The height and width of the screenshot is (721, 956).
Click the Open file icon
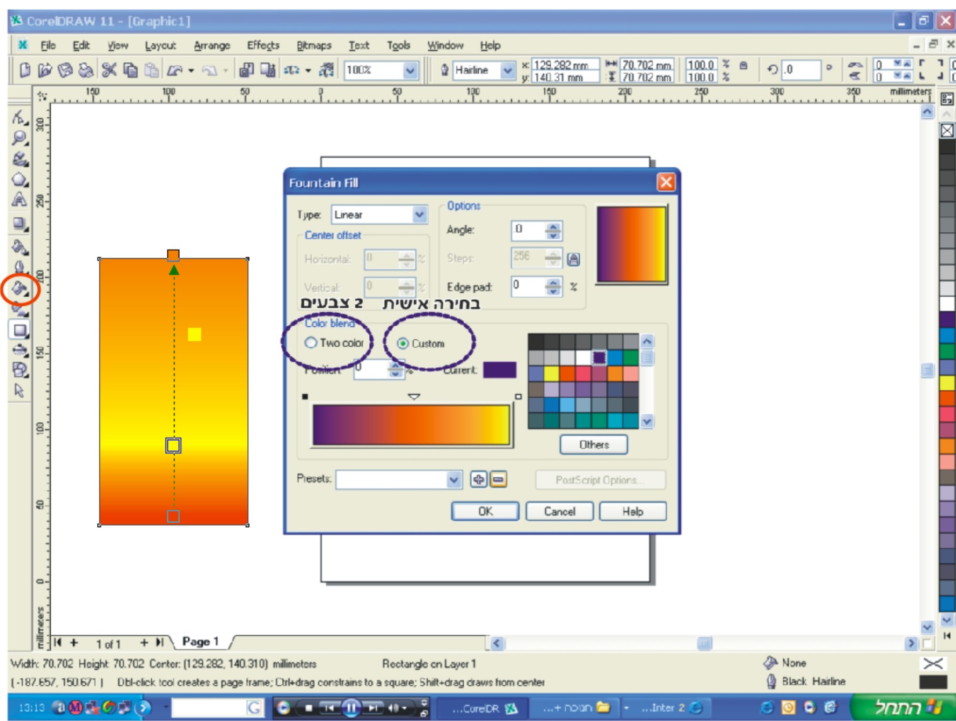point(45,70)
